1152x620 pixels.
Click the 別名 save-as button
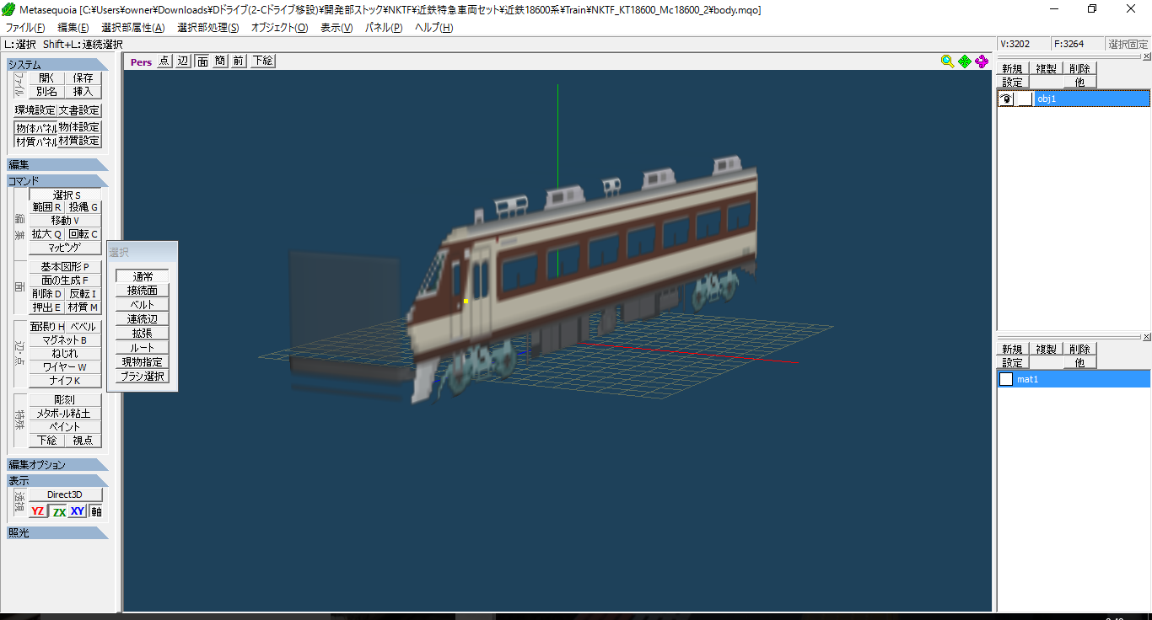click(x=46, y=92)
